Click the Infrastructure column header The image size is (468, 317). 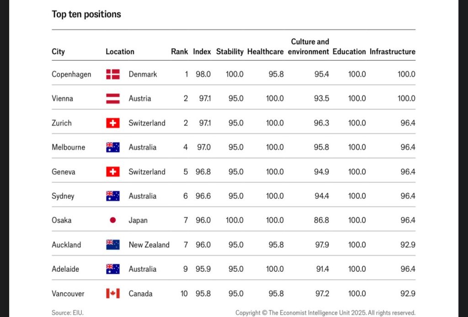[392, 52]
